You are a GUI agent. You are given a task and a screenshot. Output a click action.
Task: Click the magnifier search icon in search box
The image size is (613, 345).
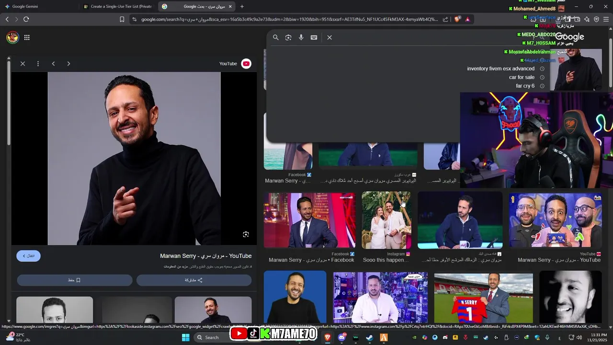276,37
